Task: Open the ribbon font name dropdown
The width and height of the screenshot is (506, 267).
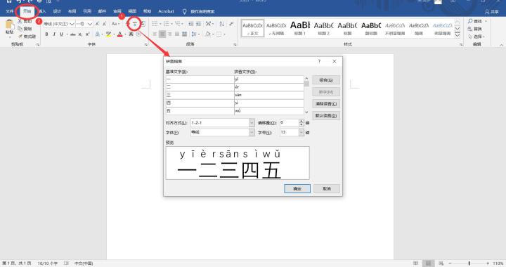Action: click(72, 24)
